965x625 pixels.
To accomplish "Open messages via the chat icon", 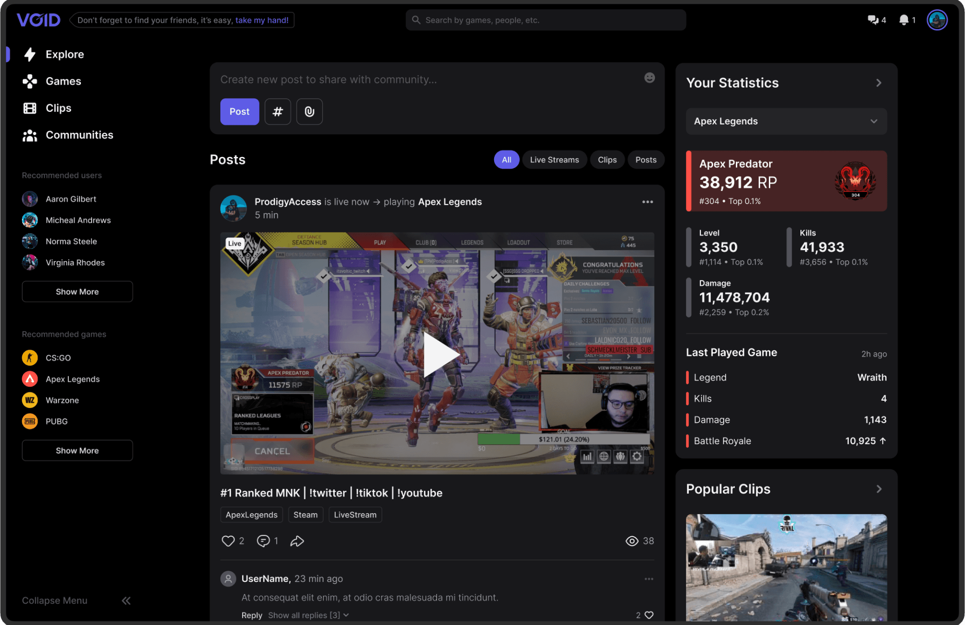I will point(872,20).
